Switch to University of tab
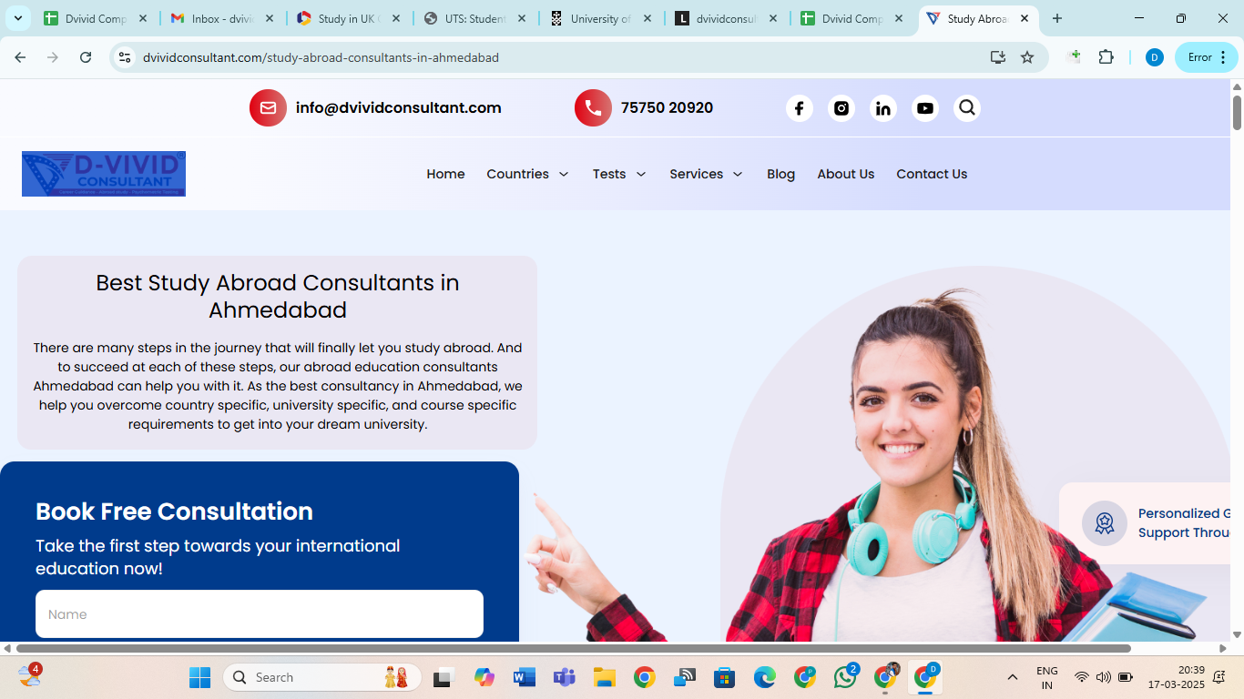Viewport: 1244px width, 699px height. point(600,18)
